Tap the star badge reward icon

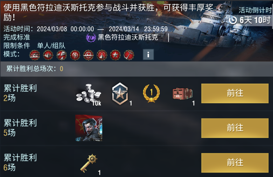120,94
